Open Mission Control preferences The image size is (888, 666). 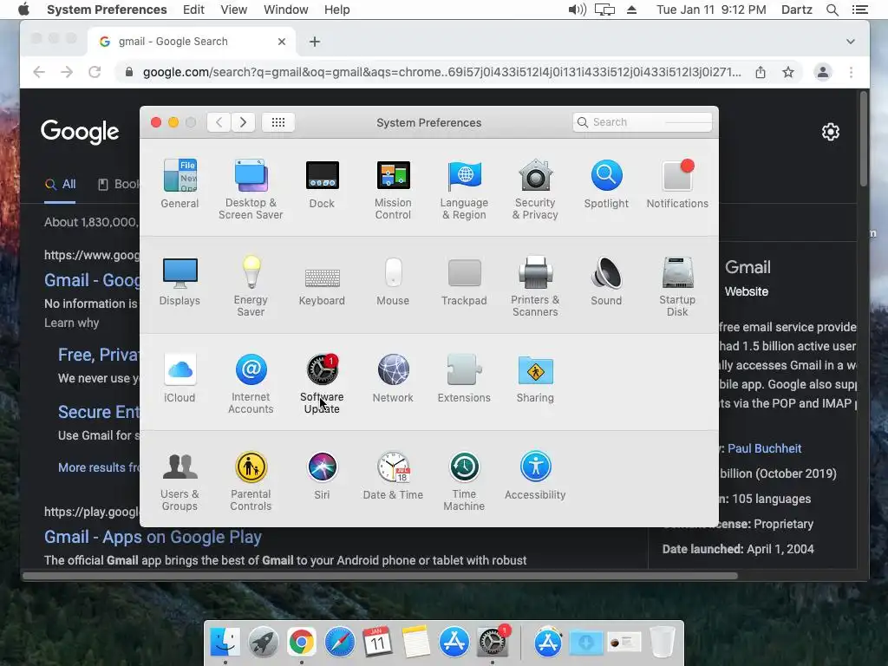coord(393,189)
